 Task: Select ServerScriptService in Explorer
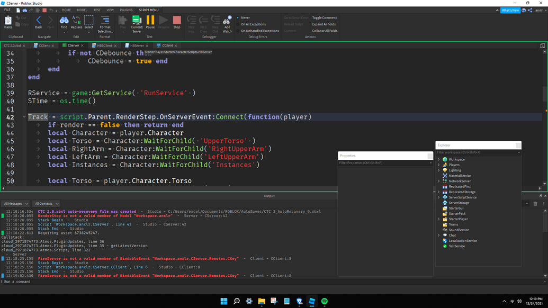(462, 197)
